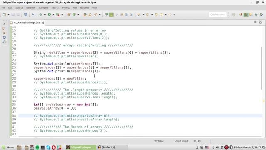The width and height of the screenshot is (266, 150).
Task: Close the CL_ArraysTraining1.java tab
Action: click(x=42, y=22)
